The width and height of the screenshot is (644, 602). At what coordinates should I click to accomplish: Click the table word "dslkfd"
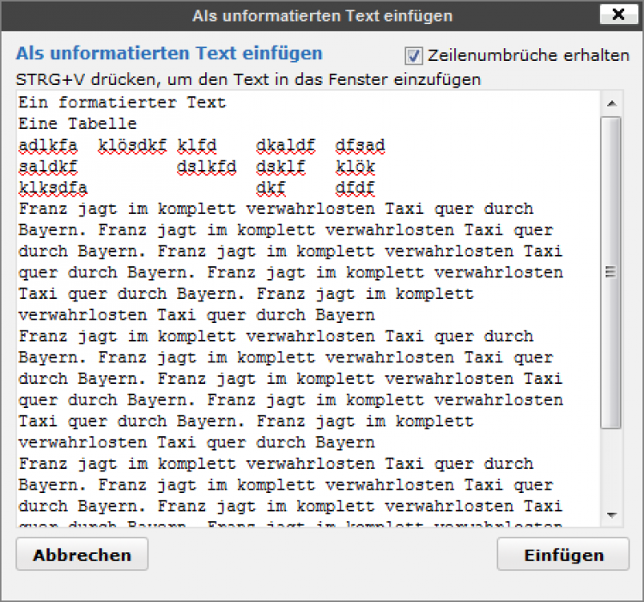coord(206,167)
